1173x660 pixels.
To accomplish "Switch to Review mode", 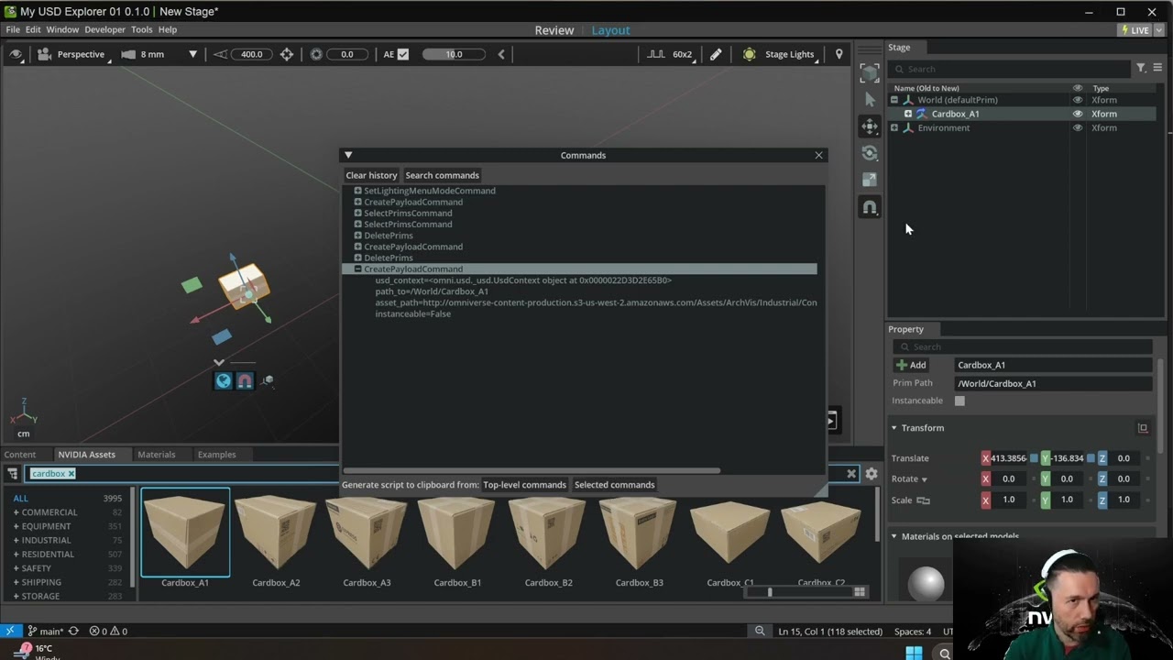I will pos(554,30).
